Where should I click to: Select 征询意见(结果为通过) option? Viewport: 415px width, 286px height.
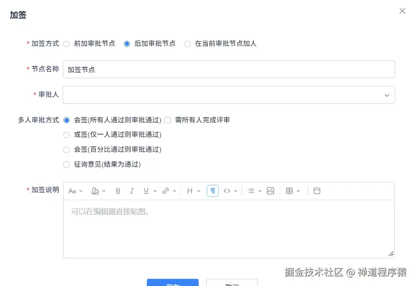[x=66, y=164]
